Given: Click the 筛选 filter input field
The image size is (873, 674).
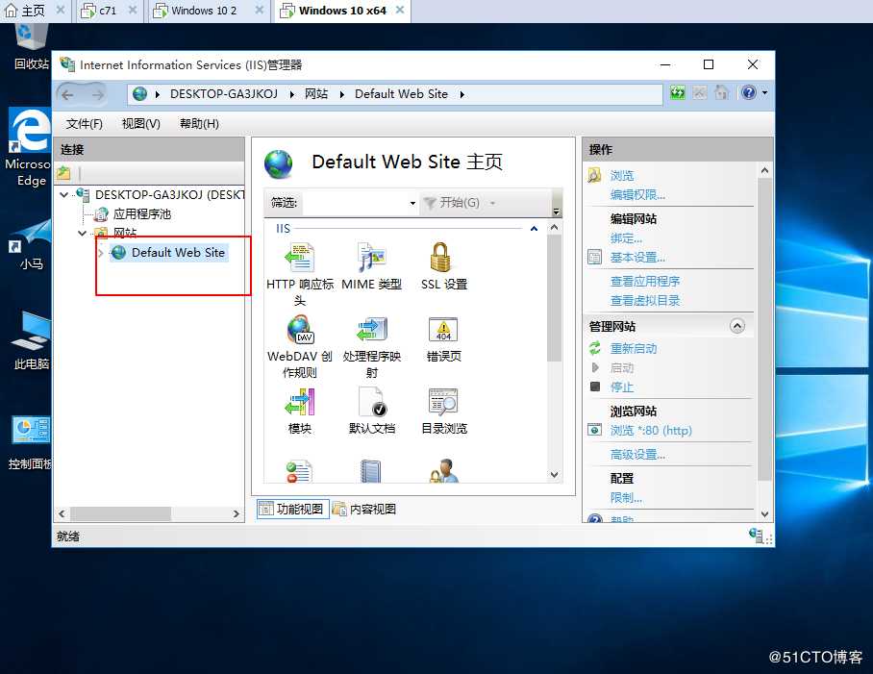Looking at the screenshot, I should tap(357, 203).
